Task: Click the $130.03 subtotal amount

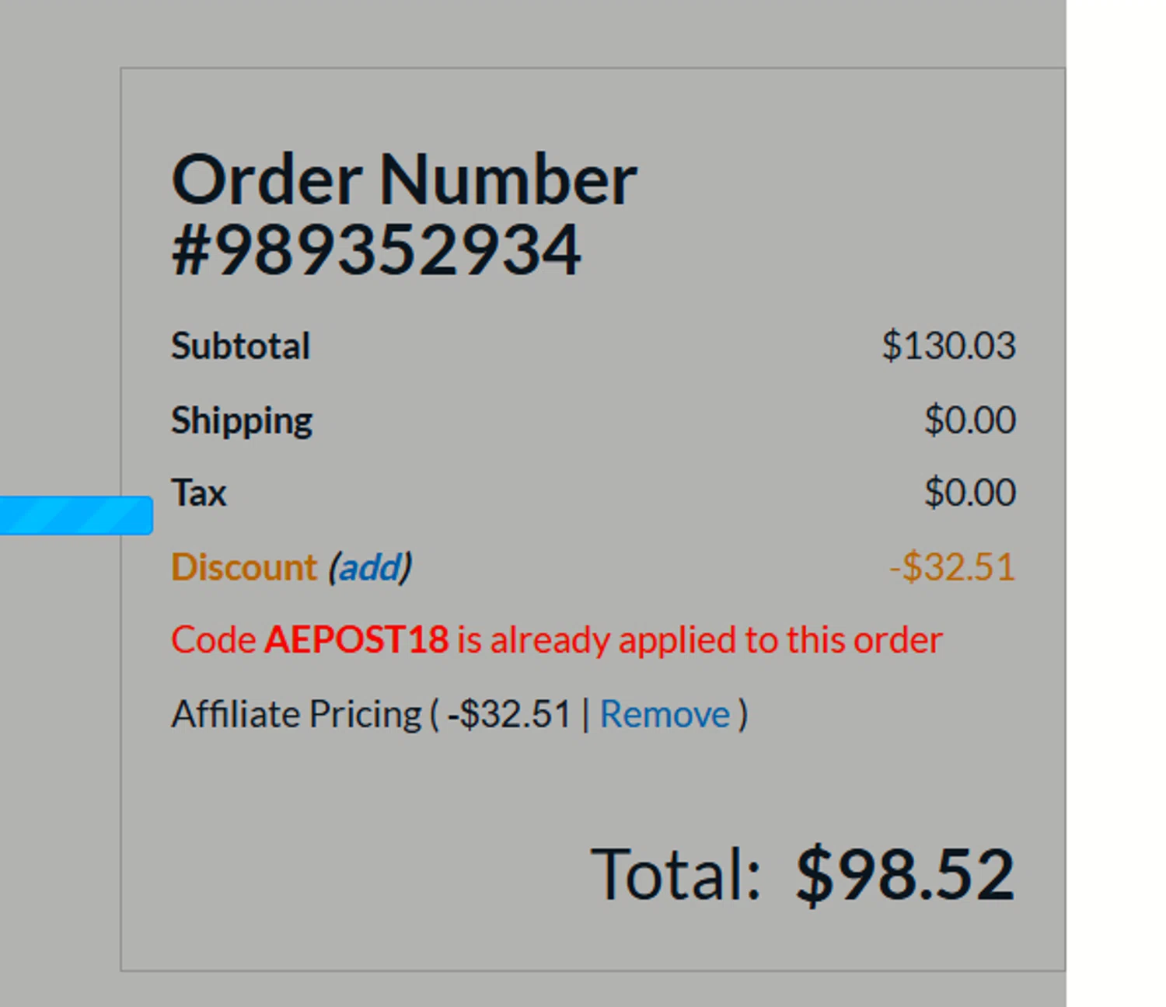Action: pos(948,346)
